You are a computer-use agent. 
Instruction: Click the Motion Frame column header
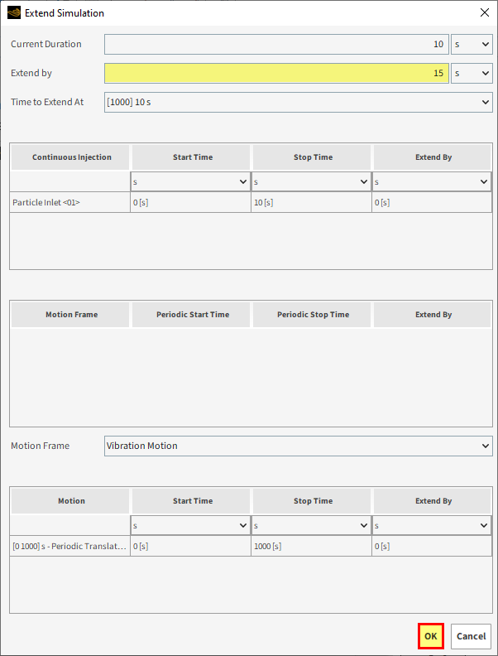click(x=70, y=315)
